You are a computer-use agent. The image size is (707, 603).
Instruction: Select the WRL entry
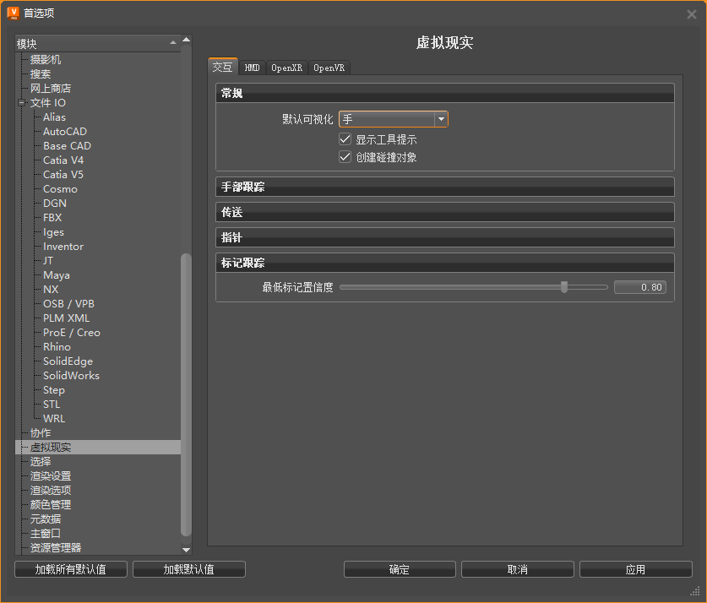click(54, 419)
